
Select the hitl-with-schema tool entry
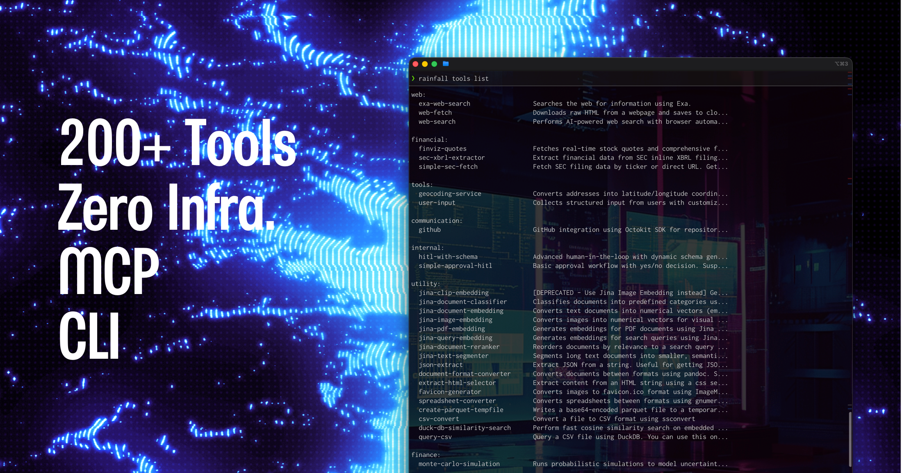click(448, 256)
